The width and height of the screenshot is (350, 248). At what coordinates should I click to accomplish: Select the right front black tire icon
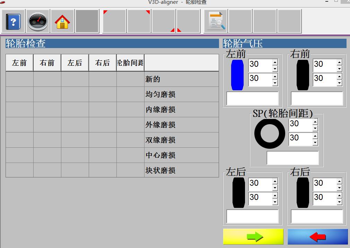pyautogui.click(x=303, y=75)
